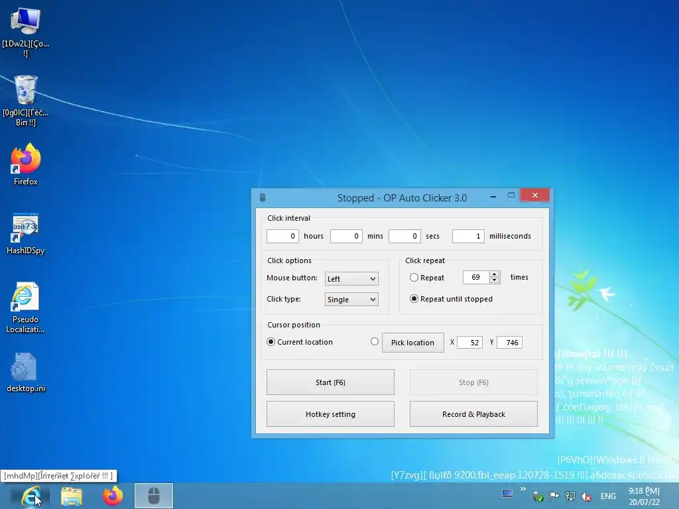Viewport: 679px width, 509px height.
Task: Open the network tray icon
Action: pyautogui.click(x=570, y=496)
